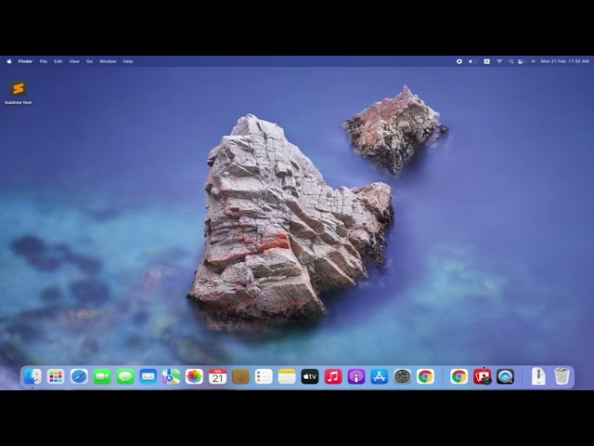Open the Messages app in Dock
The image size is (594, 446).
[125, 376]
